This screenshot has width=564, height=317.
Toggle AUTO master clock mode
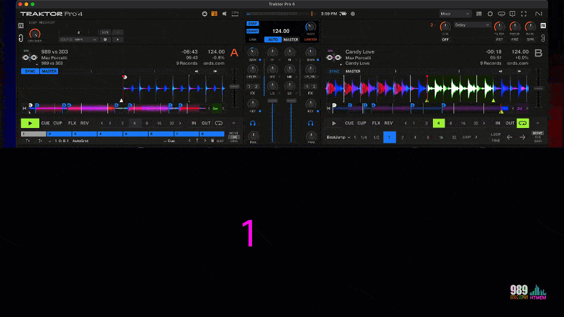[273, 39]
